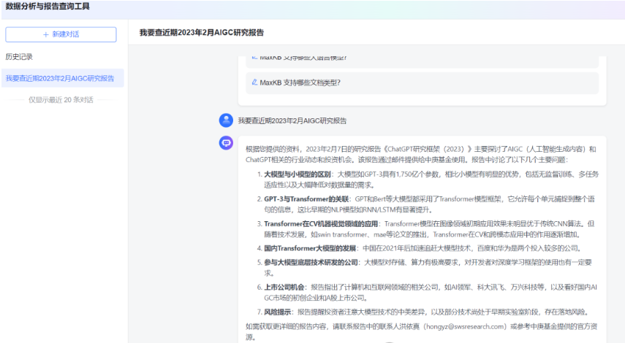Viewport: 625px width, 343px height.
Task: Click the 数据分析与报告查询工具 title
Action: [48, 7]
